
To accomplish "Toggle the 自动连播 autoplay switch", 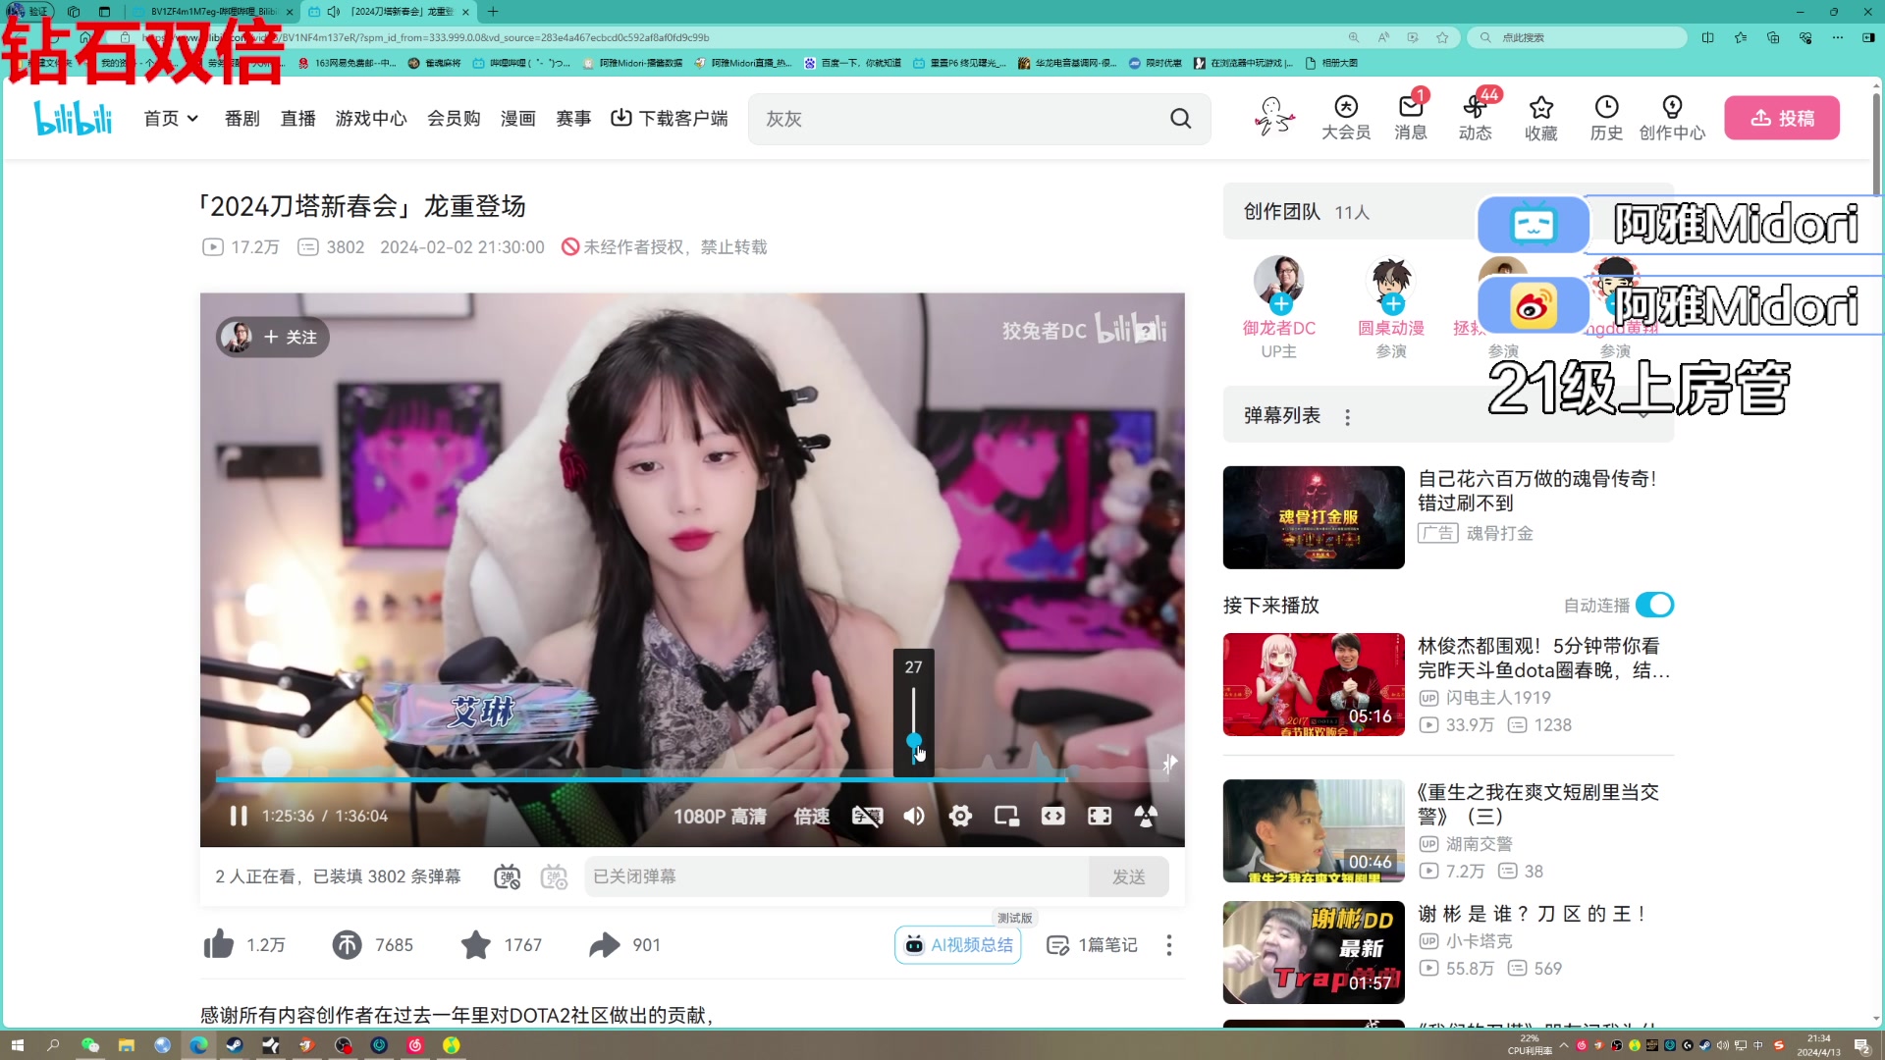I will (1654, 605).
